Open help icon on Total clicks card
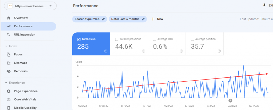Image resolution: width=273 pixels, height=110 pixels. (106, 51)
